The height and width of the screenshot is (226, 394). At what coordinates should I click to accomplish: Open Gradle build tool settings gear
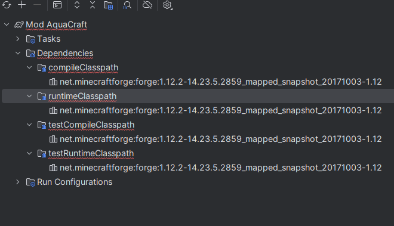point(167,5)
